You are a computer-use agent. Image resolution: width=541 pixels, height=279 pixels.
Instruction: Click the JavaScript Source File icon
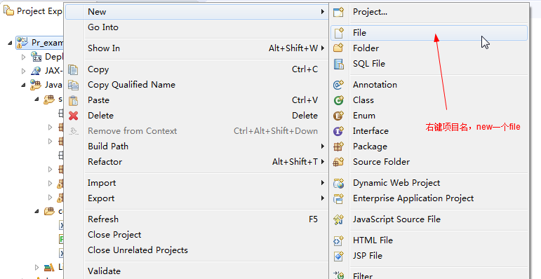click(338, 219)
